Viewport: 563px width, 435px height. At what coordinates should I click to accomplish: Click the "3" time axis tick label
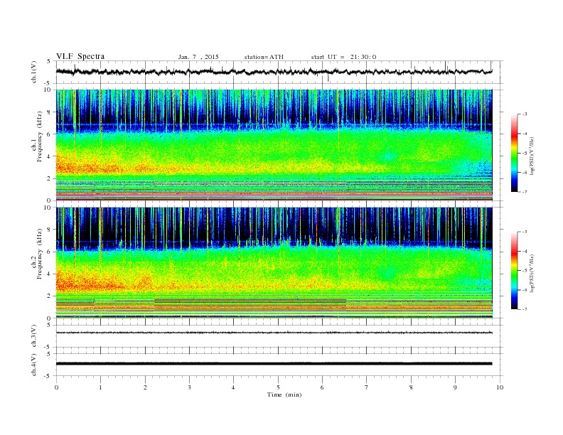click(189, 387)
